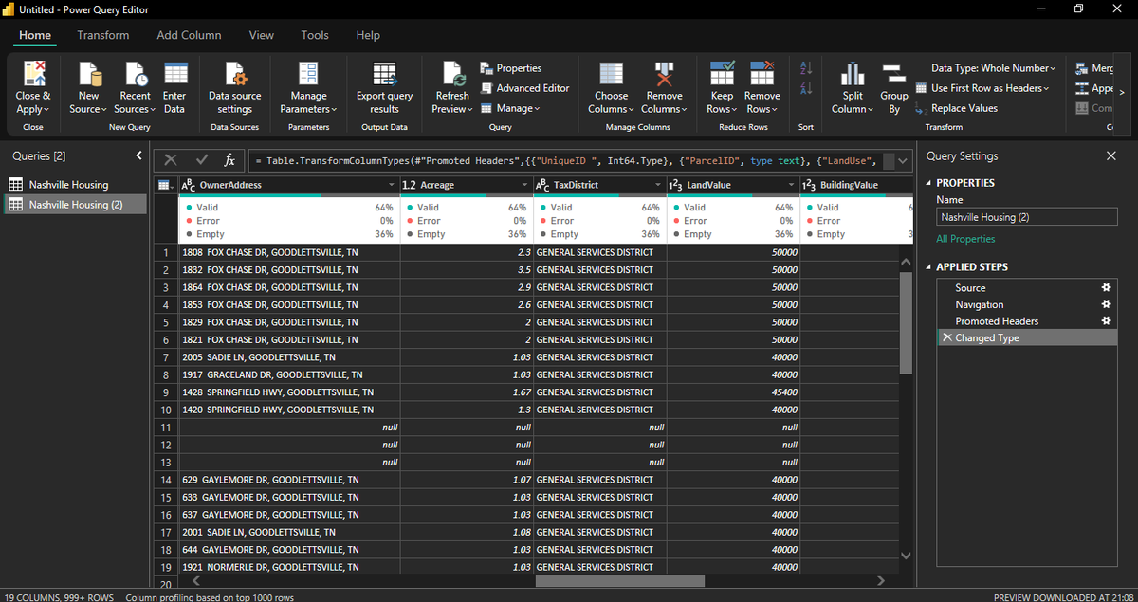This screenshot has height=602, width=1138.
Task: Select the Nashville Housing query
Action: [x=75, y=185]
